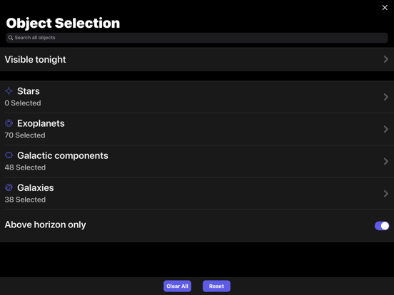Click the Reset button
This screenshot has height=295, width=394.
click(216, 286)
